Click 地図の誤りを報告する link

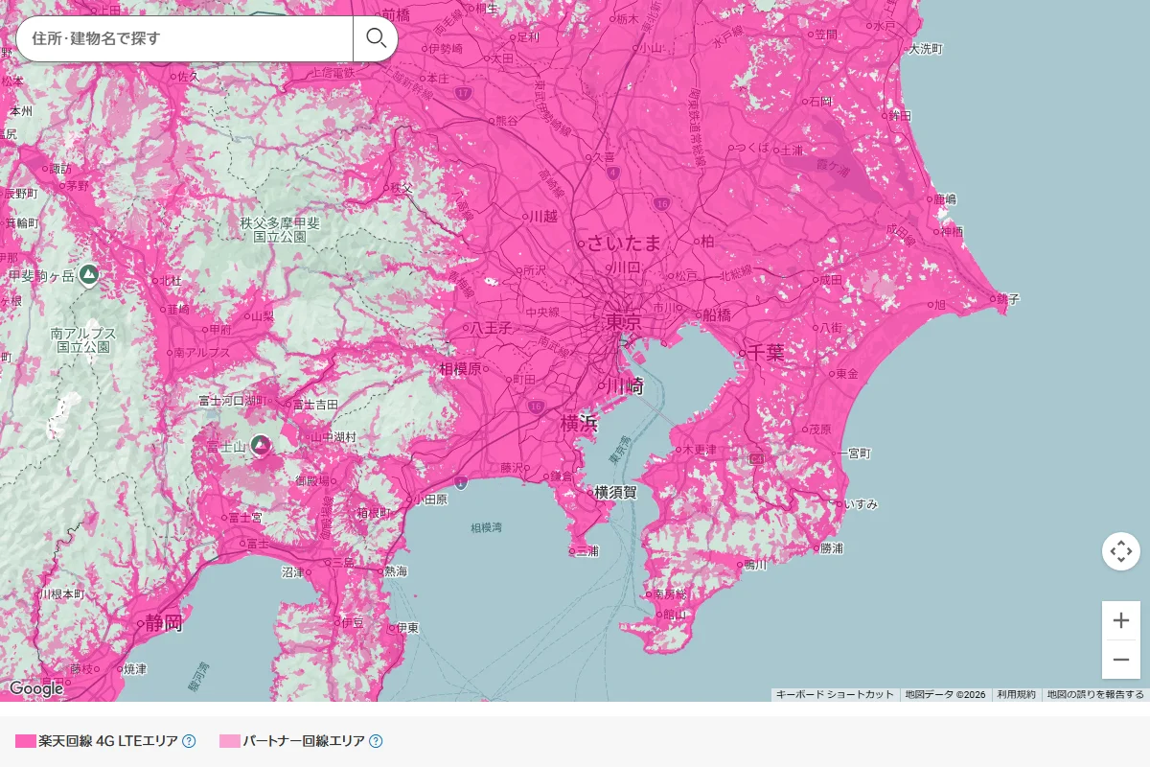(x=1095, y=694)
